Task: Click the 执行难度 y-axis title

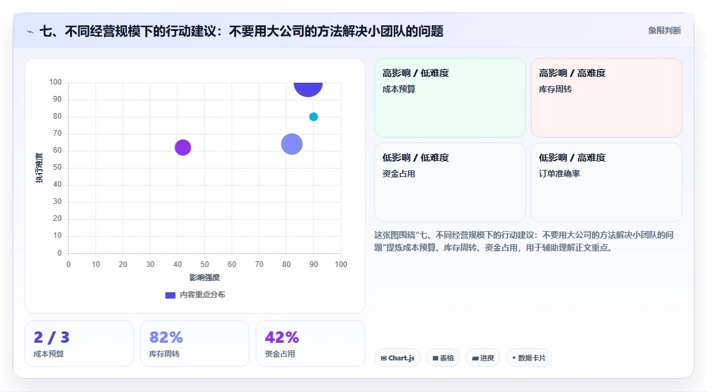Action: pyautogui.click(x=39, y=168)
